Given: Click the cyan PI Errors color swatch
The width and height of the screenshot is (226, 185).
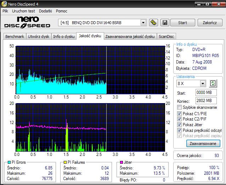Looking at the screenshot, I should click(x=9, y=162).
